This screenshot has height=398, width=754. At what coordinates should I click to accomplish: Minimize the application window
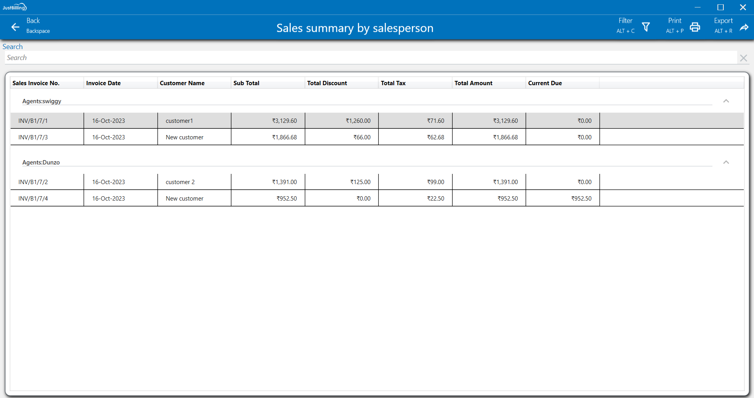pyautogui.click(x=697, y=7)
